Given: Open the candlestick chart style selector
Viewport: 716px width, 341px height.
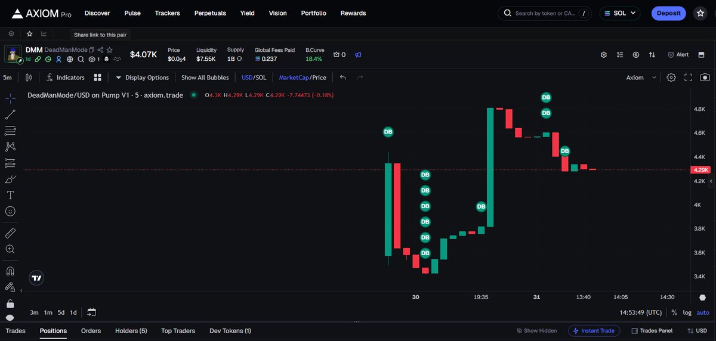Looking at the screenshot, I should pos(29,77).
